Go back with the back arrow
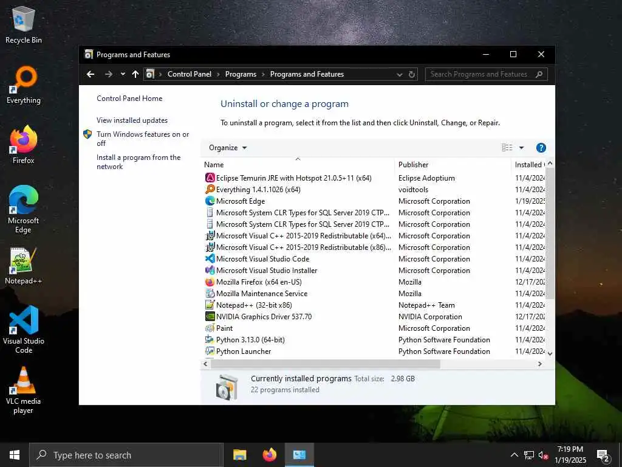This screenshot has width=622, height=467. 91,74
